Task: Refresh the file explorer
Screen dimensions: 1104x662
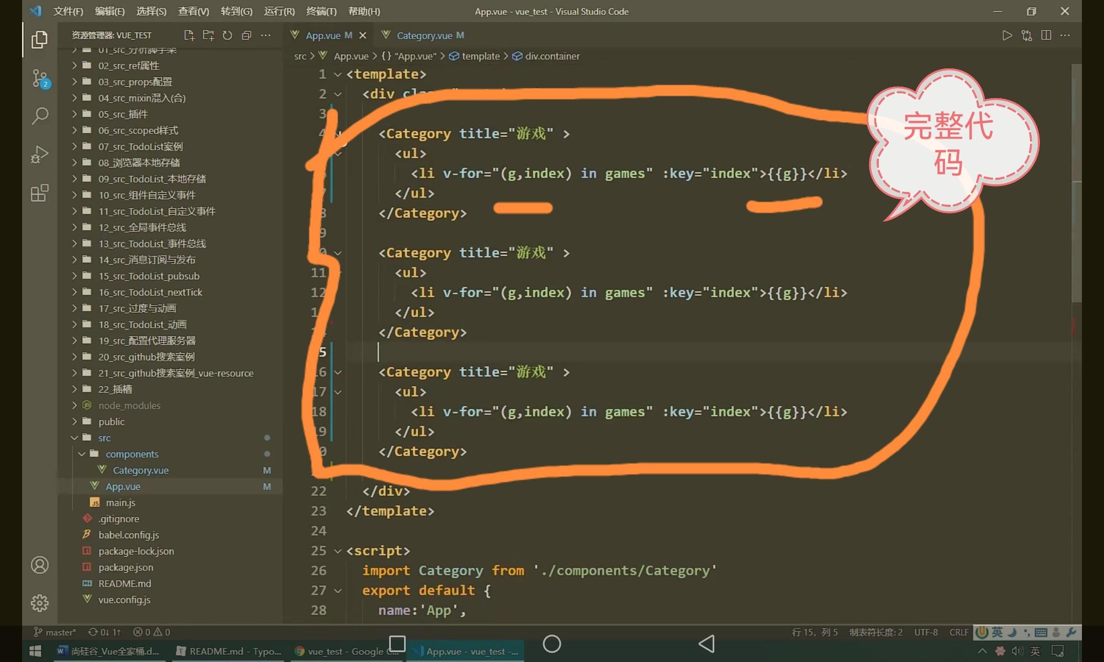Action: coord(227,35)
